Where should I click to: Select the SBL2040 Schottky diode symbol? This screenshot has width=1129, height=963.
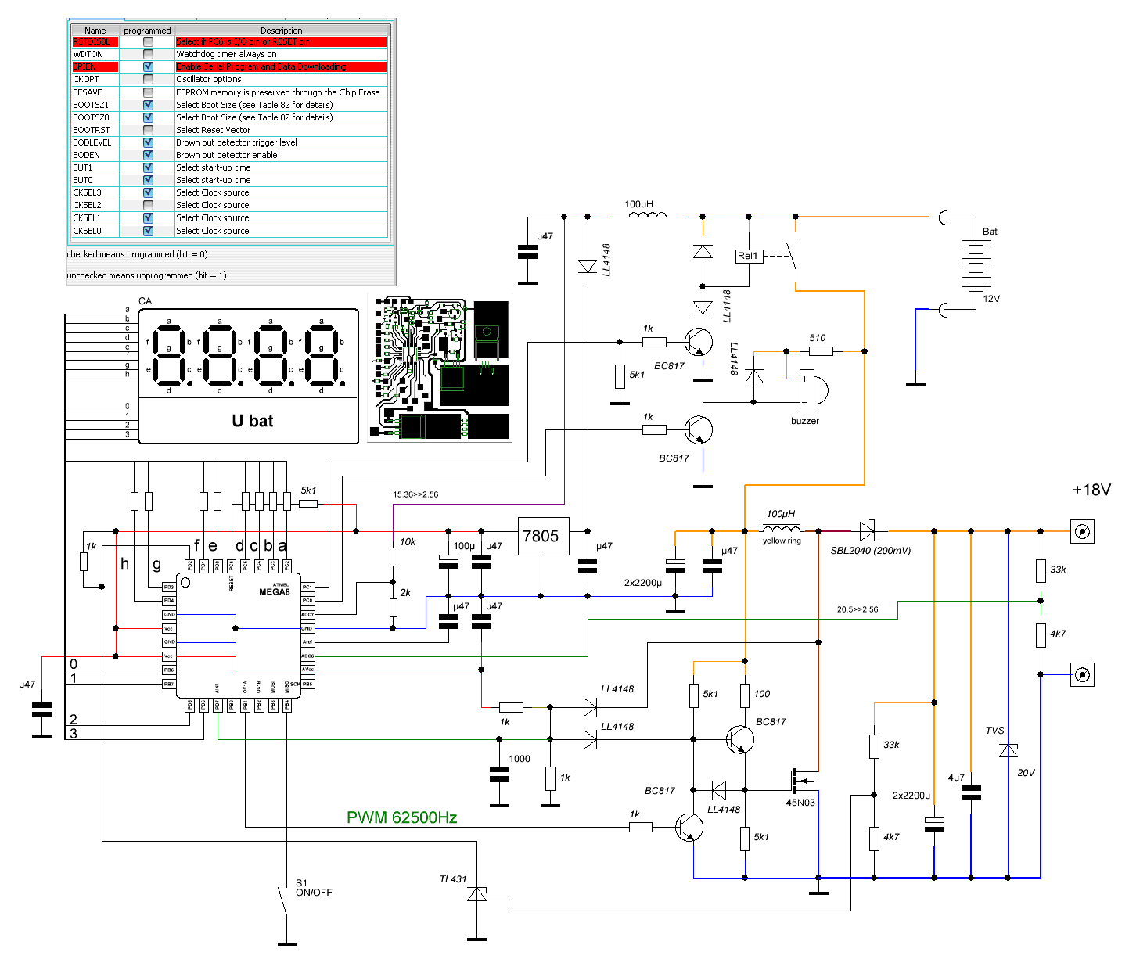[x=868, y=531]
